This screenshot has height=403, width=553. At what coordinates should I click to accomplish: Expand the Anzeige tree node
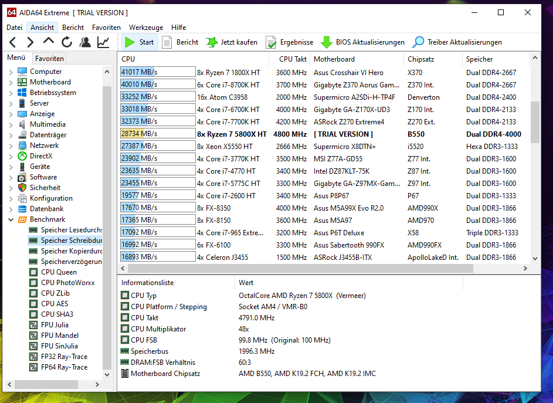click(11, 114)
